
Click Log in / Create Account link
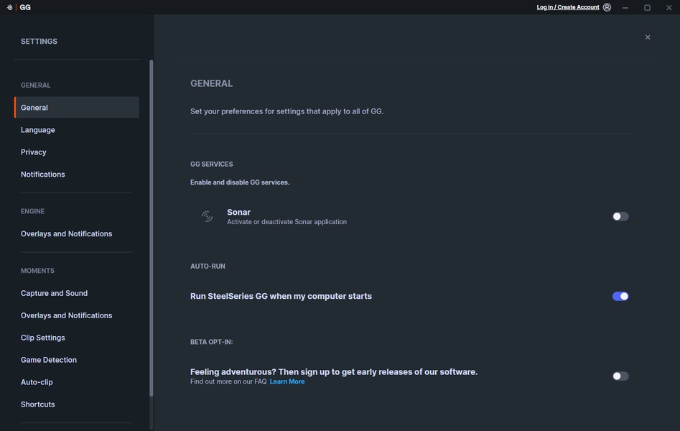568,7
